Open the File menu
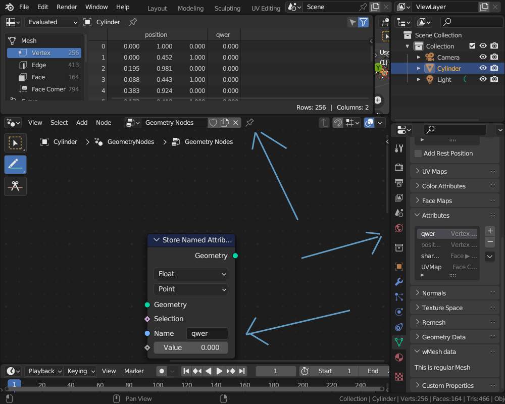 pos(24,7)
